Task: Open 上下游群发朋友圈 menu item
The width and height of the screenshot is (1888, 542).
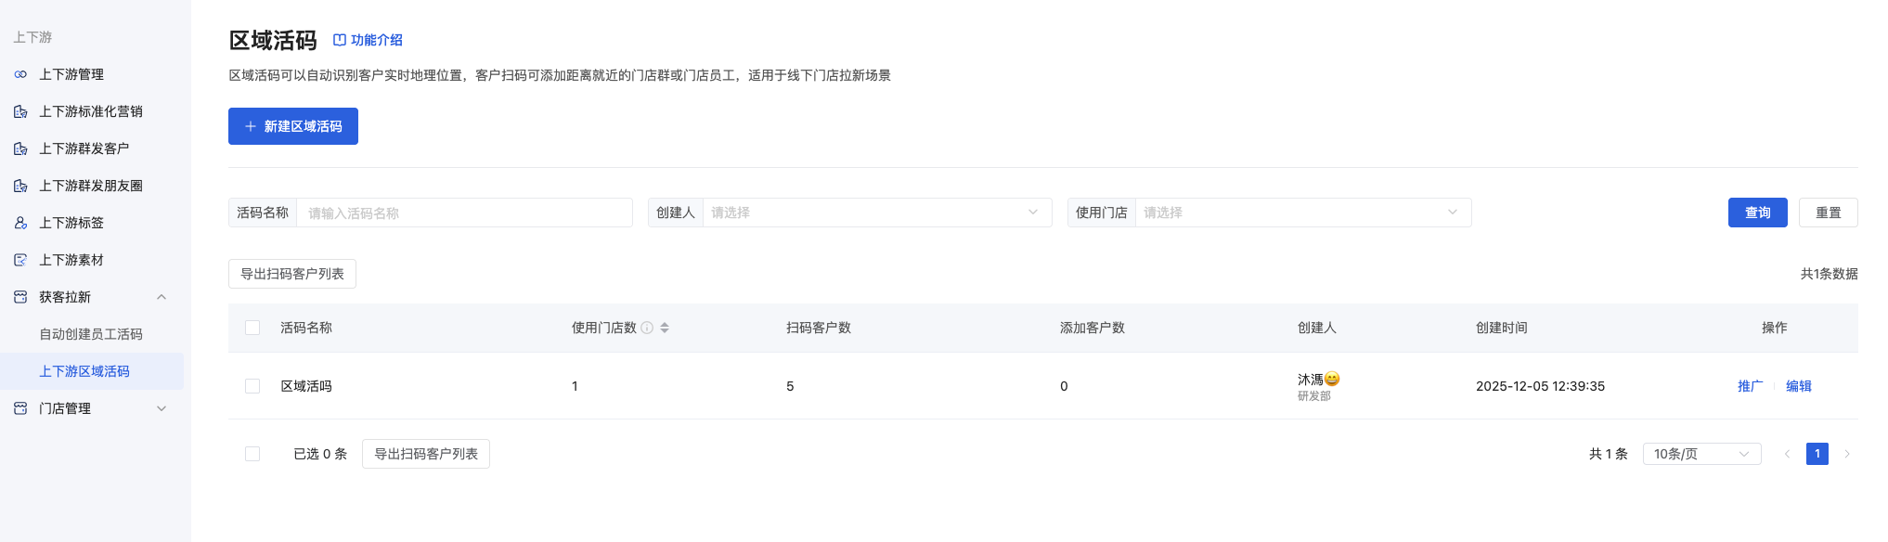Action: point(92,186)
